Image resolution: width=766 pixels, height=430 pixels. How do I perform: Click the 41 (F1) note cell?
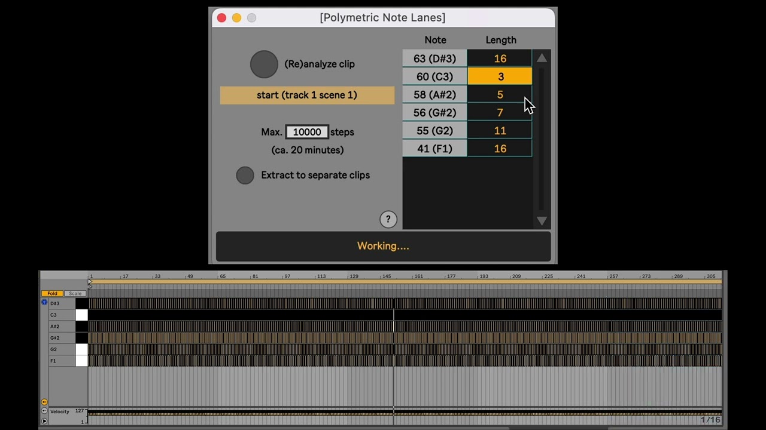pos(434,148)
